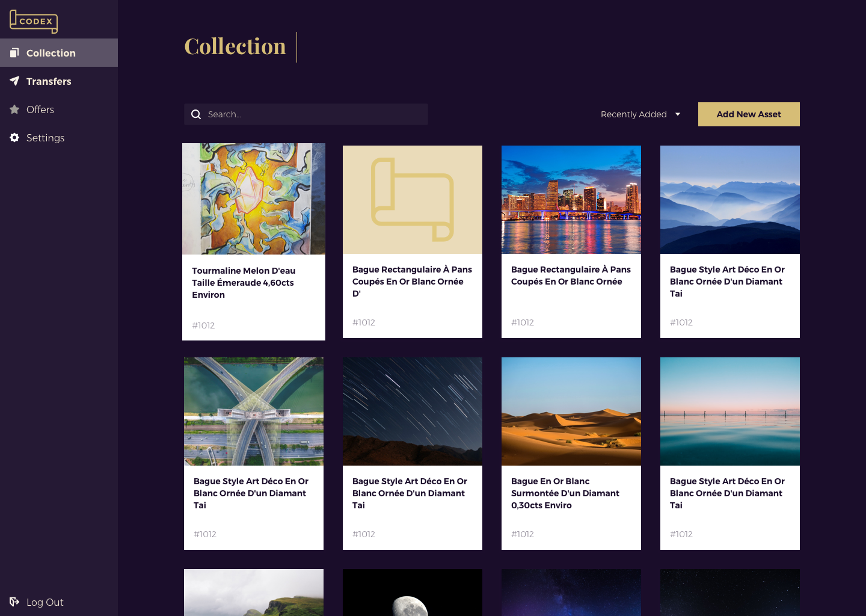Image resolution: width=866 pixels, height=616 pixels.
Task: Click #1012 on the misty mountains card
Action: click(681, 322)
